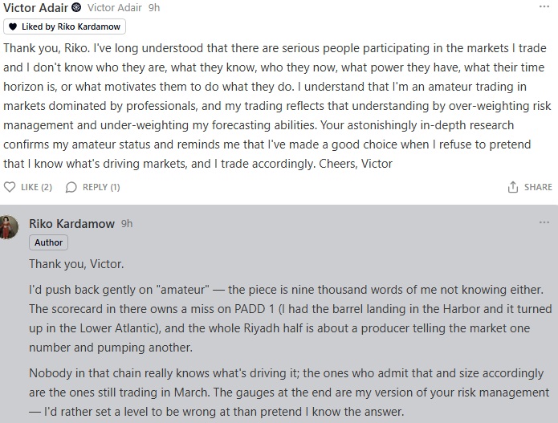Go to Riko Kardamow's profile name link
Screen dimensions: 558x423
coord(71,224)
